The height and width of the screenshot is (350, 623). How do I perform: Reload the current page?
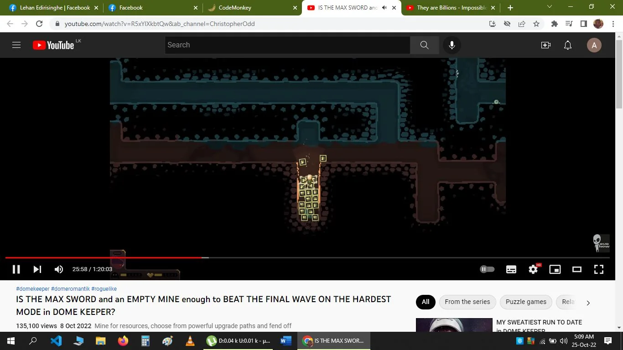(39, 24)
